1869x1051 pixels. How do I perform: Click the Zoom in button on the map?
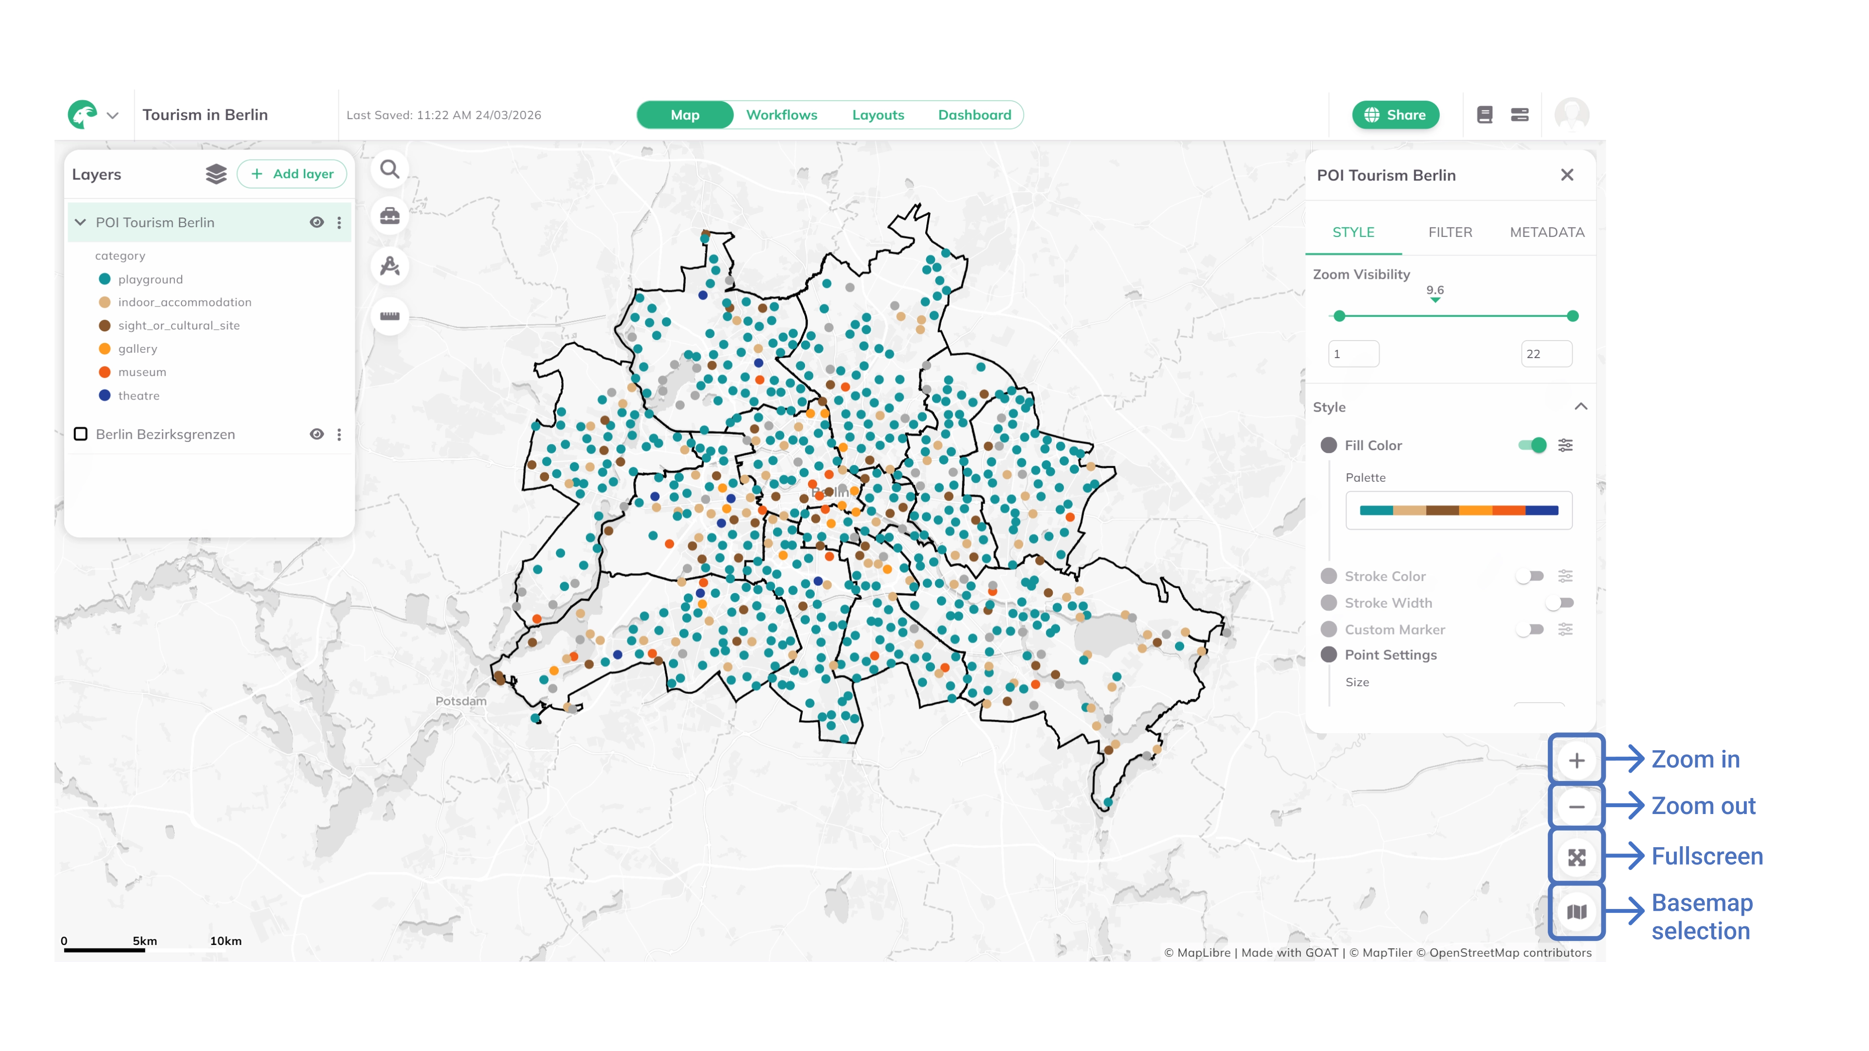(x=1576, y=760)
